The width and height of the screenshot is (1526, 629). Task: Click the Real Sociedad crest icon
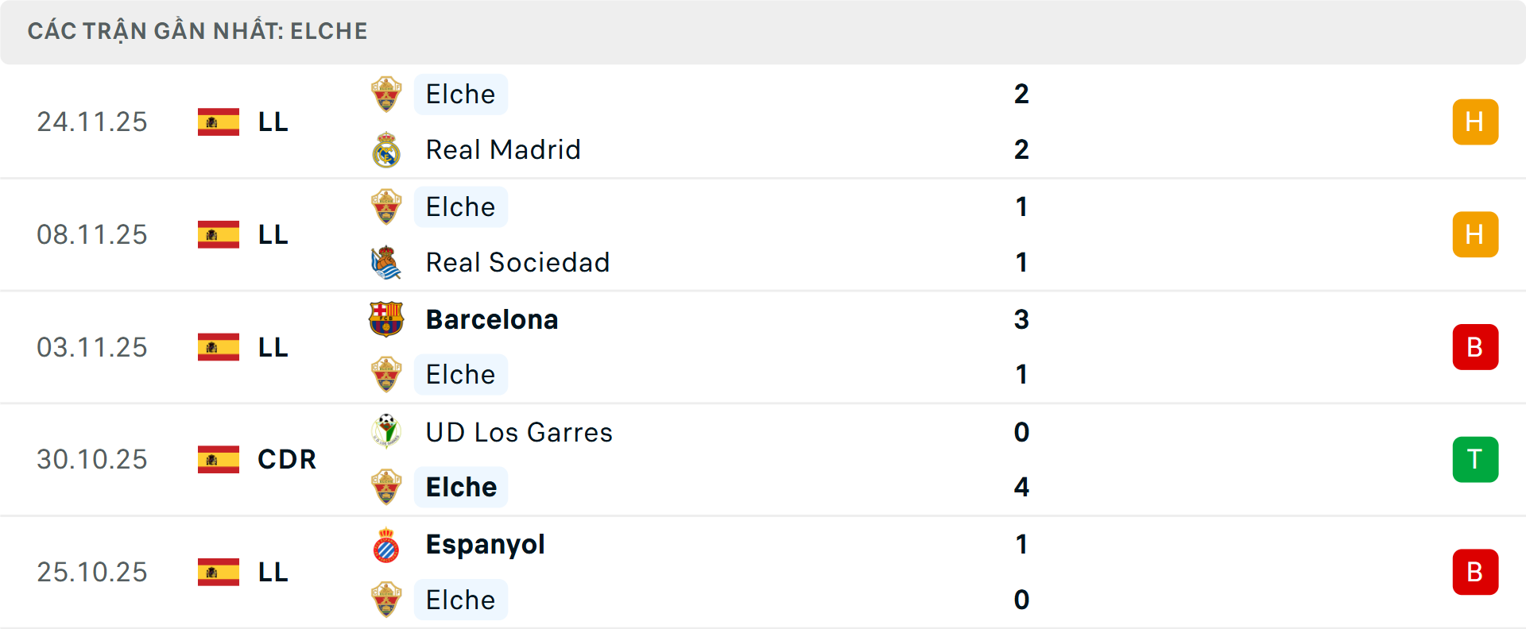click(386, 263)
